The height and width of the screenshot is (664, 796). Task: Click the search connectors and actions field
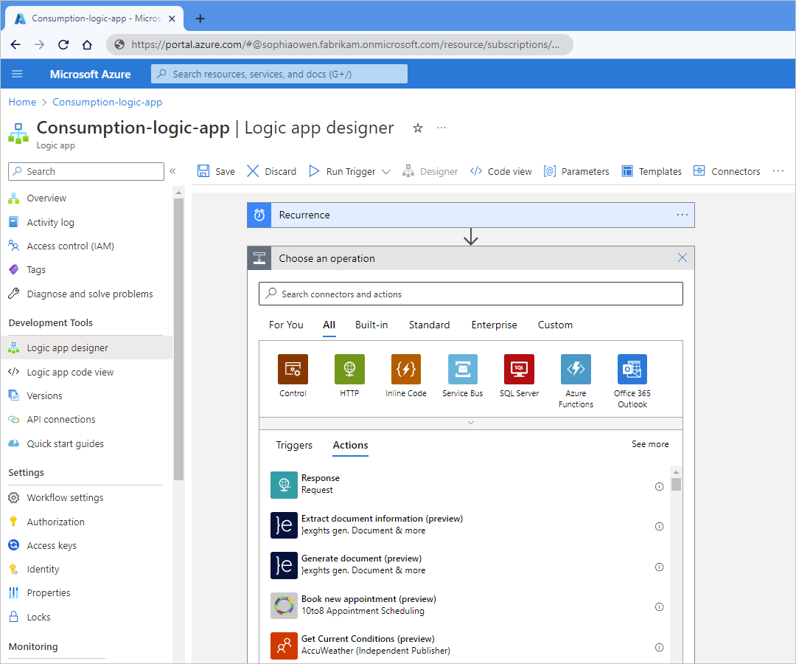tap(471, 294)
